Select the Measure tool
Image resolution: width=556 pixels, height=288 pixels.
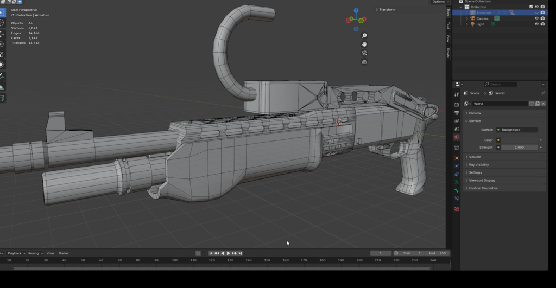click(2, 87)
